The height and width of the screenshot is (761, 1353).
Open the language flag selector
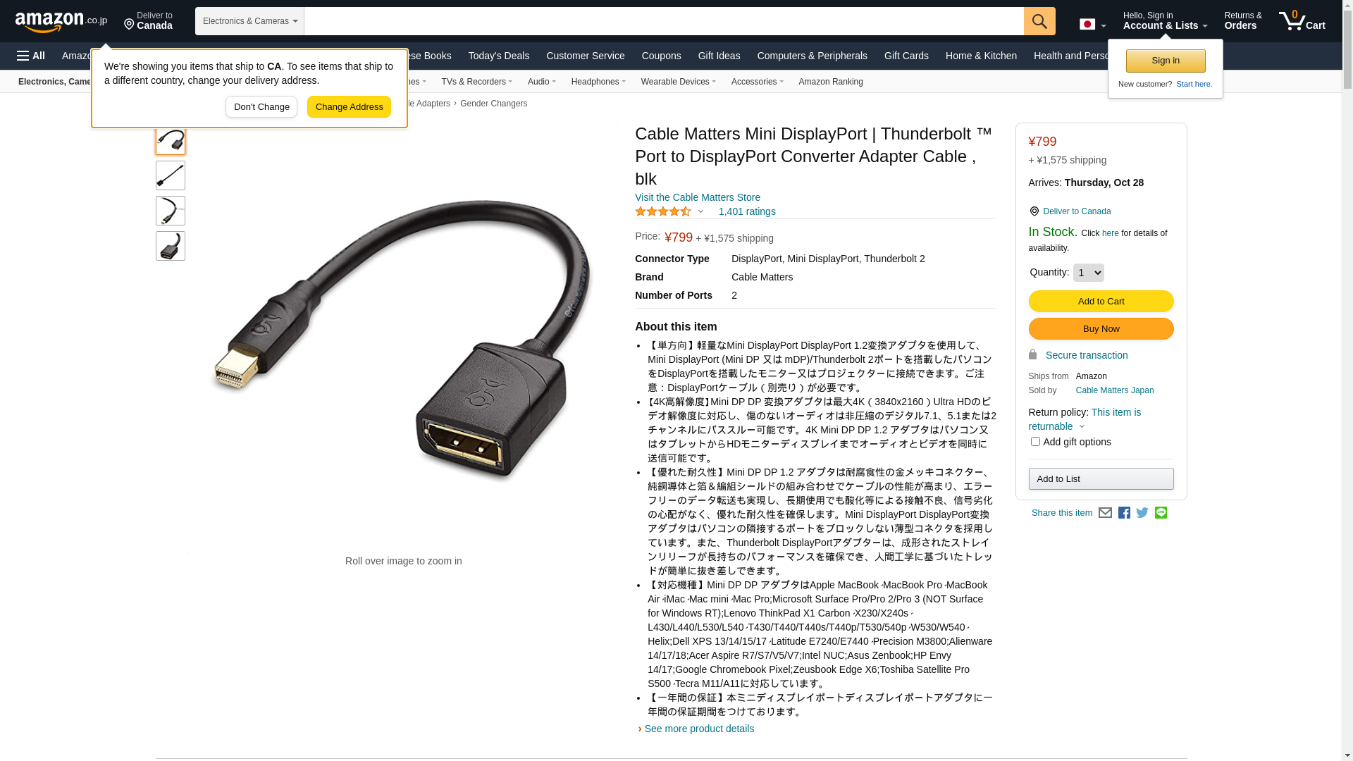click(1092, 24)
